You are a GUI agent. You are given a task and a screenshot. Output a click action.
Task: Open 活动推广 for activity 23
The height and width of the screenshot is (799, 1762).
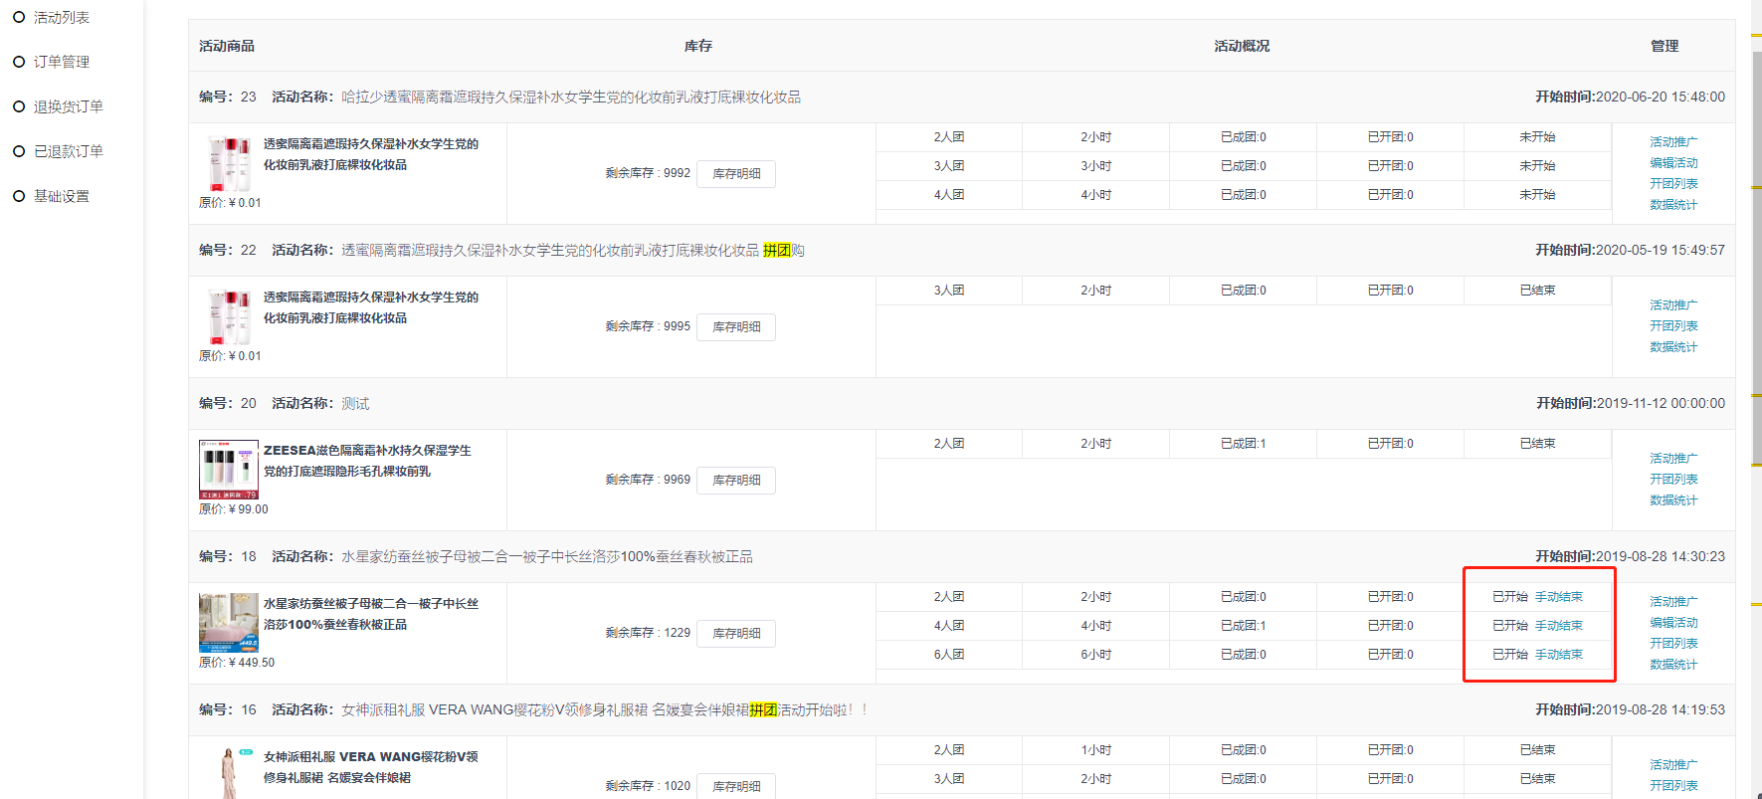(x=1673, y=141)
